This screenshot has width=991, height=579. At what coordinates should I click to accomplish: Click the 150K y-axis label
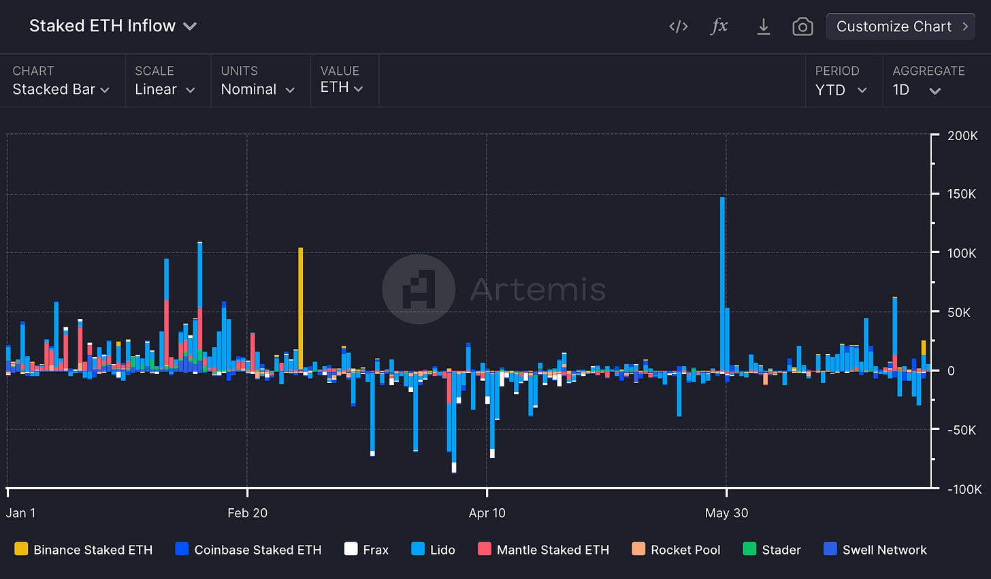coord(962,194)
